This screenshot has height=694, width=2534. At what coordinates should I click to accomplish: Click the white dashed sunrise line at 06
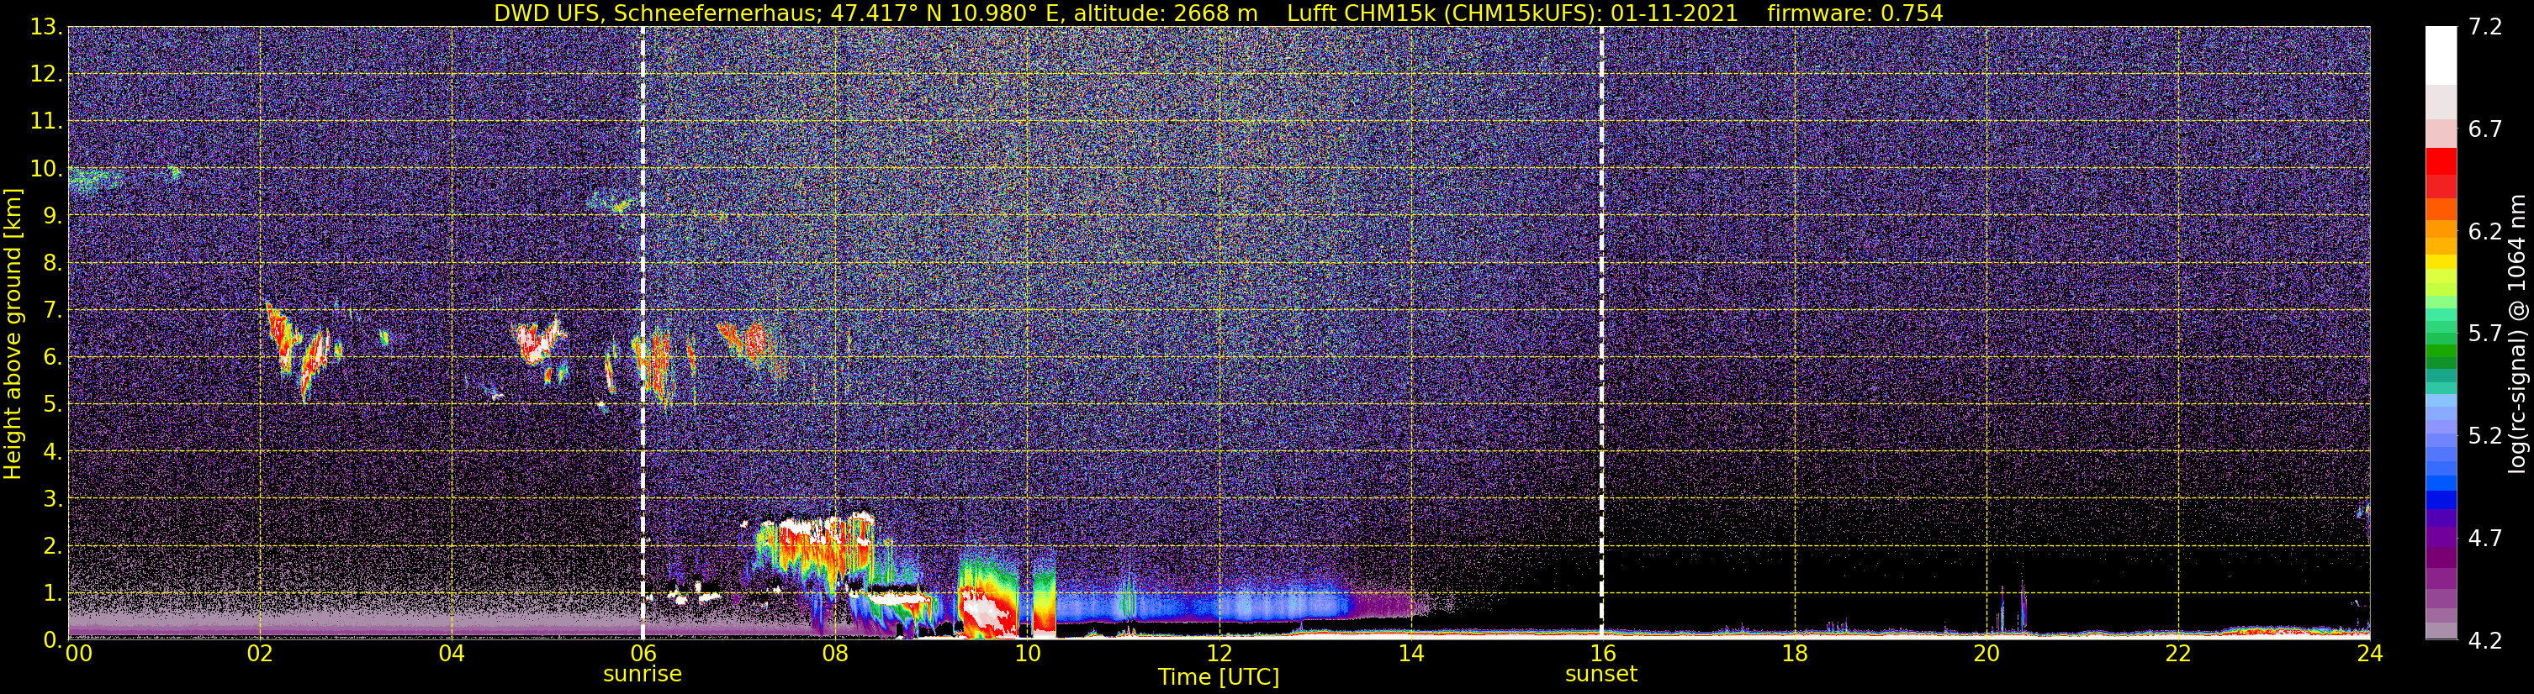(643, 334)
